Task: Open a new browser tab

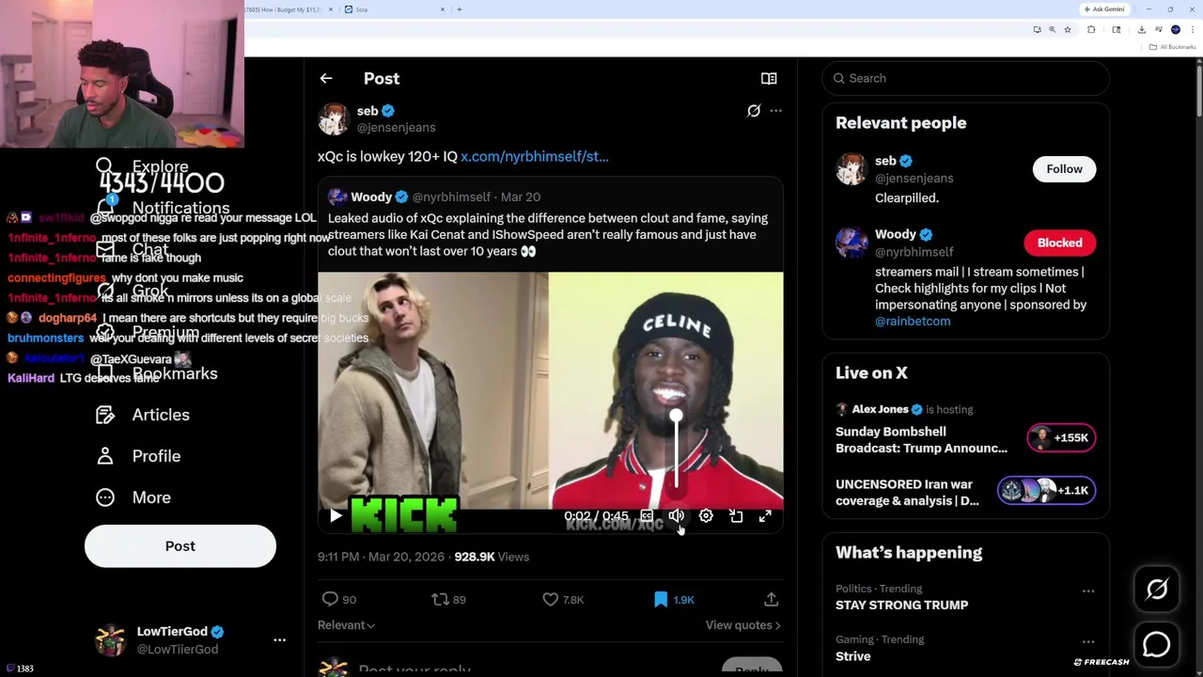Action: [x=460, y=9]
